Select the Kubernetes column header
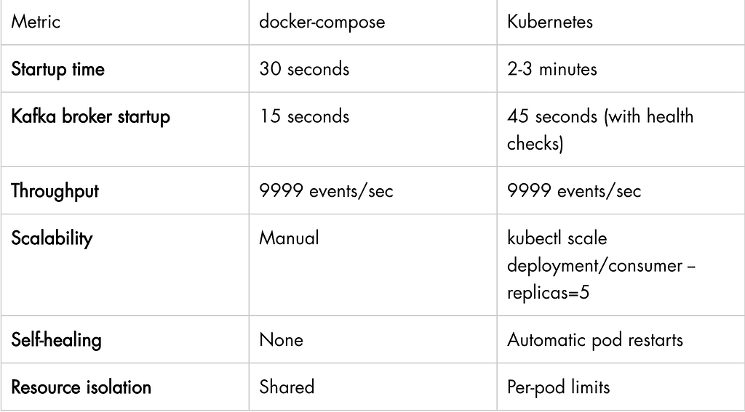This screenshot has width=745, height=412. click(x=621, y=23)
